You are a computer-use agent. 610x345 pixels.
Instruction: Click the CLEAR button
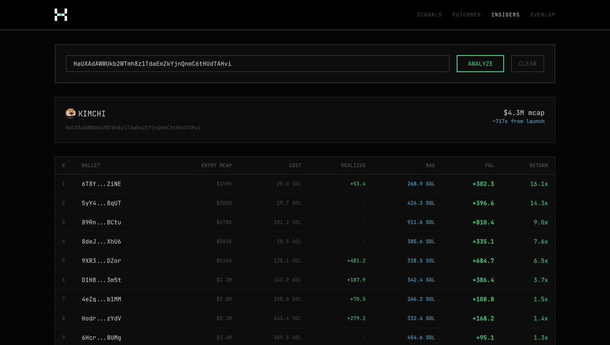click(528, 64)
